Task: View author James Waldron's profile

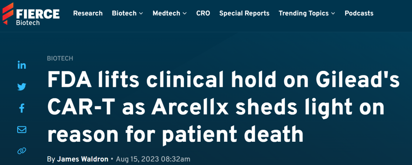Action: click(x=82, y=159)
